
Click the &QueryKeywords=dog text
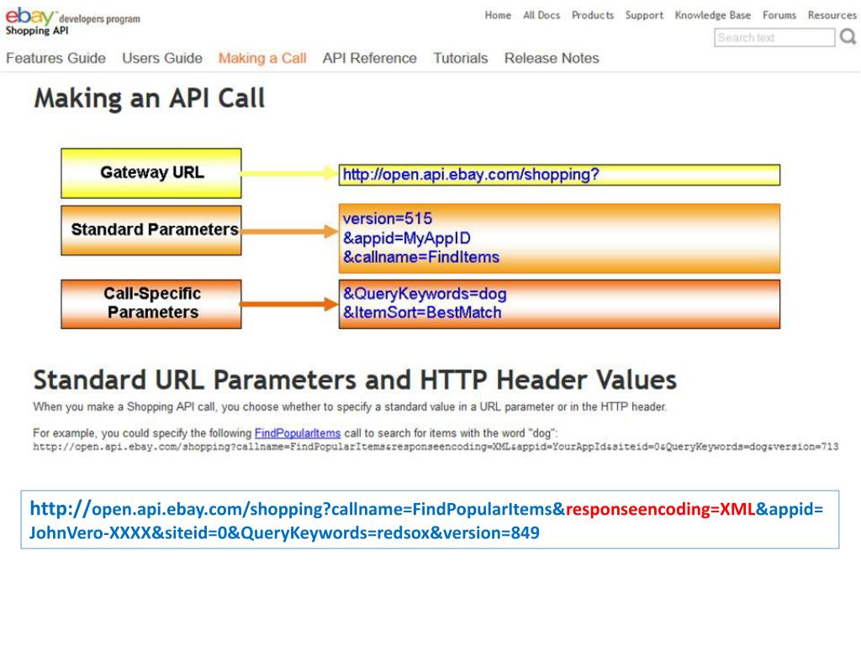click(425, 294)
